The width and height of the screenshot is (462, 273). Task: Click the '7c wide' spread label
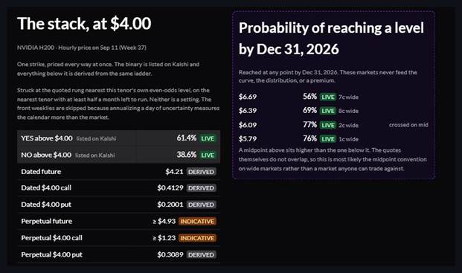coord(348,97)
